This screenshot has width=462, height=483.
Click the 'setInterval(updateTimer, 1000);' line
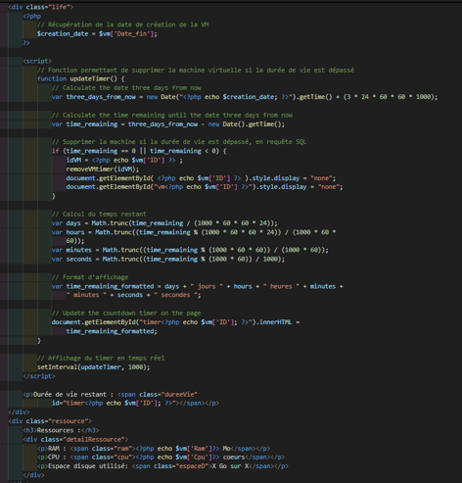pyautogui.click(x=94, y=367)
